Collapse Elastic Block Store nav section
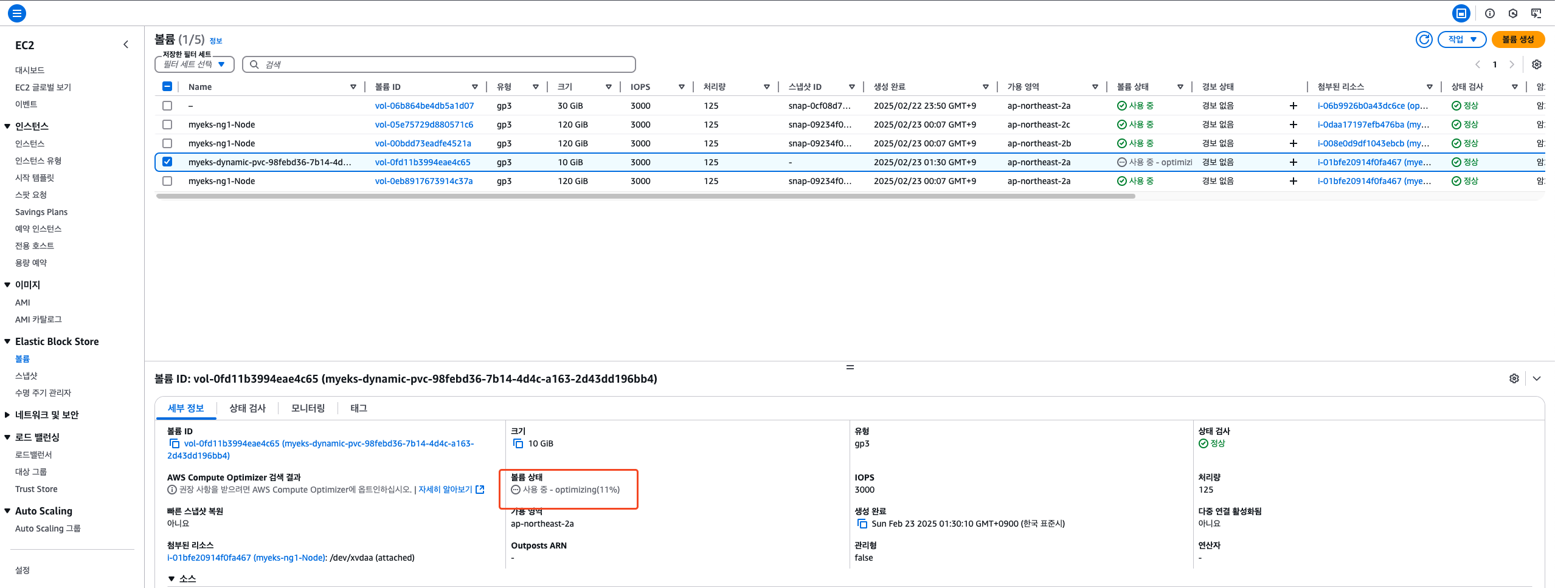This screenshot has width=1555, height=588. (x=7, y=342)
